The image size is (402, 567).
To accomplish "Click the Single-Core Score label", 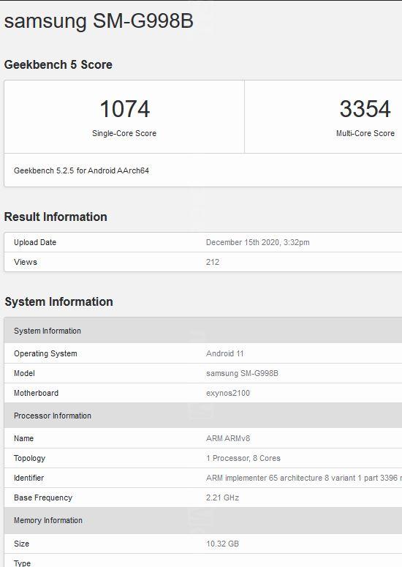I will click(x=124, y=133).
